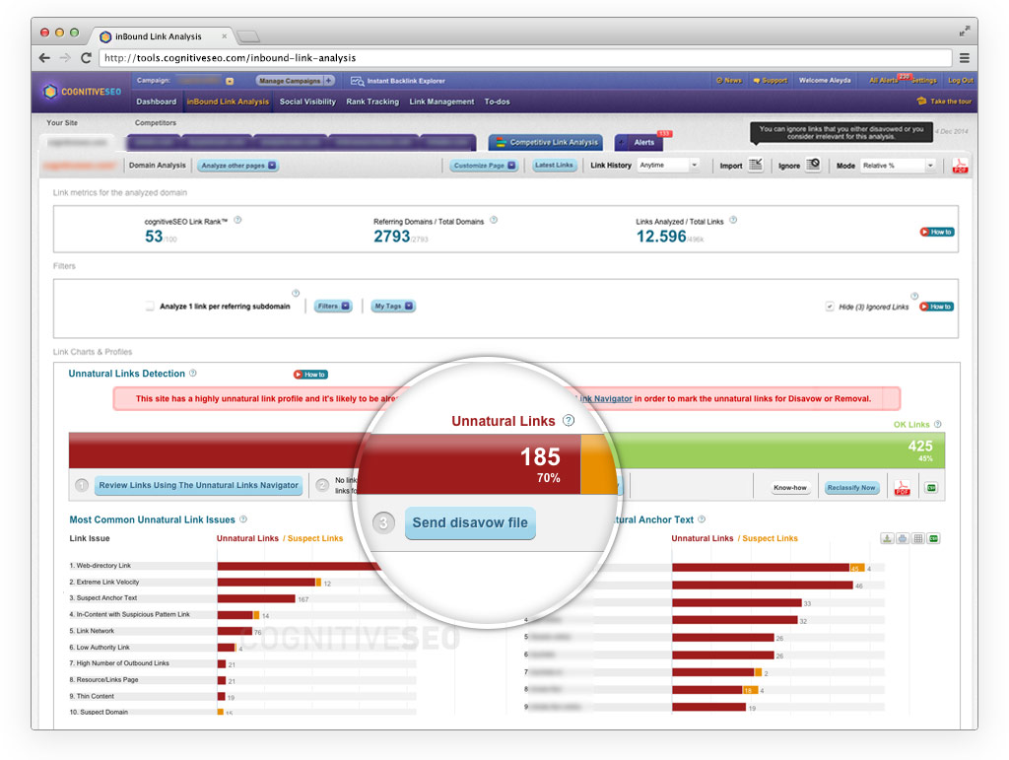
Task: Click the cognitiveSEO logo
Action: [82, 92]
